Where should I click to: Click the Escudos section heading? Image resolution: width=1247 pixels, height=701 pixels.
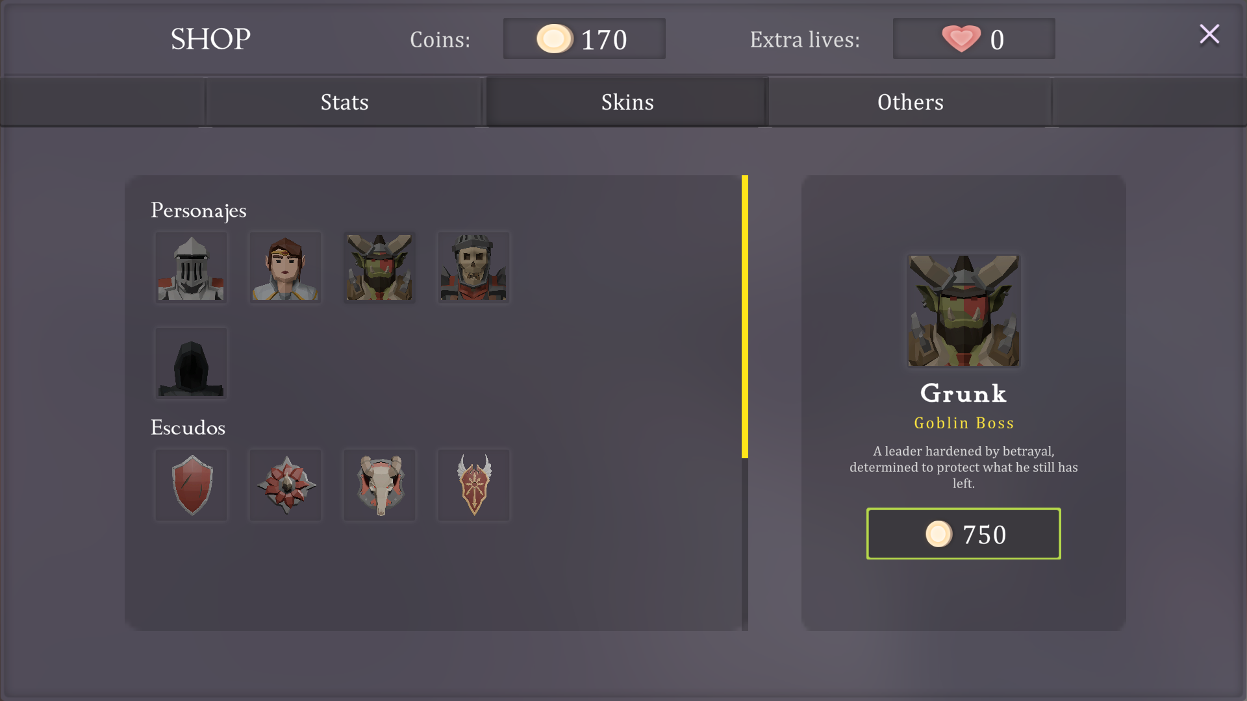188,427
